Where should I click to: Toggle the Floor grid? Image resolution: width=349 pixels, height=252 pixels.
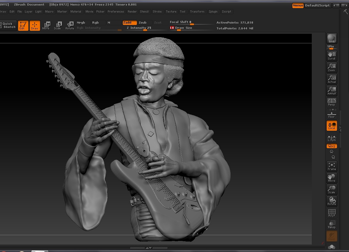(x=332, y=114)
